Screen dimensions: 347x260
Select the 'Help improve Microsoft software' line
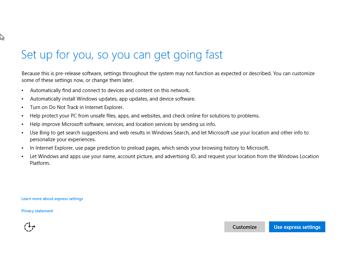123,124
